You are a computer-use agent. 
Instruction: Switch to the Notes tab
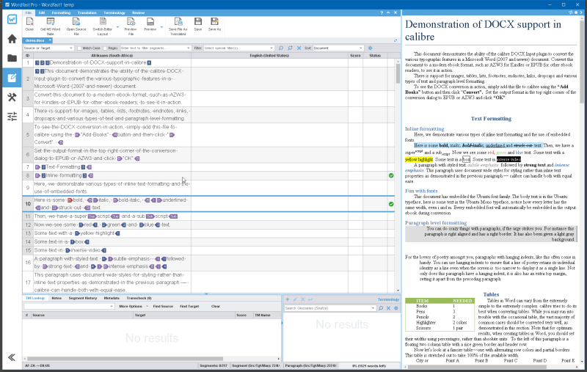click(x=56, y=298)
